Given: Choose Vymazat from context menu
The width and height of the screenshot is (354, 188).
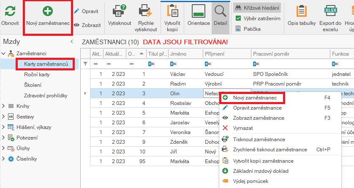Looking at the screenshot, I should coord(280,128).
